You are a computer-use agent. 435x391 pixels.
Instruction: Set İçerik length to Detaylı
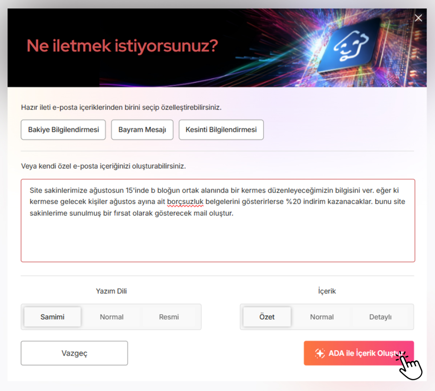pyautogui.click(x=381, y=317)
